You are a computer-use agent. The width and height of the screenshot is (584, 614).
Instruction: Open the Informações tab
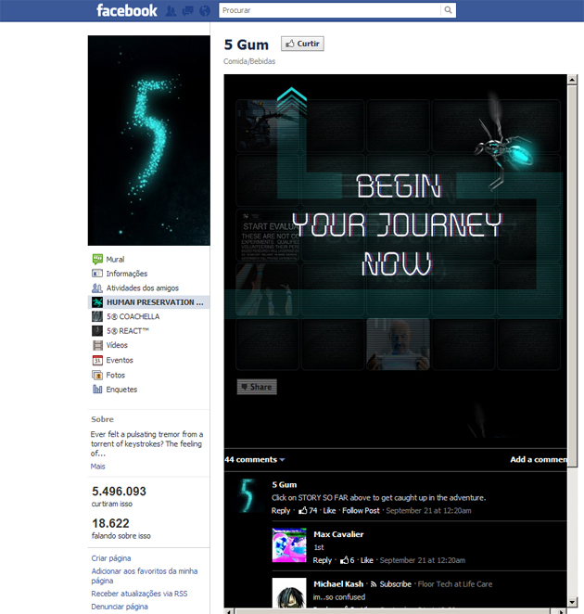click(x=127, y=274)
